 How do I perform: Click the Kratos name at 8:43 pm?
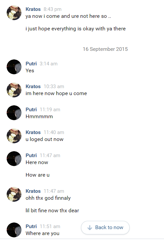(33, 9)
